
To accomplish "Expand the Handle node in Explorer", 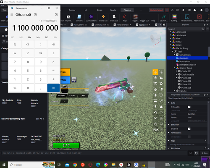I will [x=175, y=91].
